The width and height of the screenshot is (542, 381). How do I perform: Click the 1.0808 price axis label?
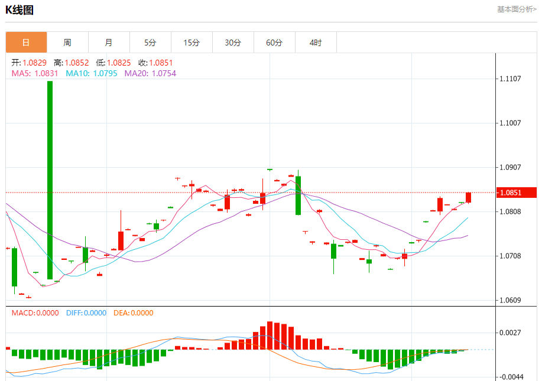(x=510, y=211)
